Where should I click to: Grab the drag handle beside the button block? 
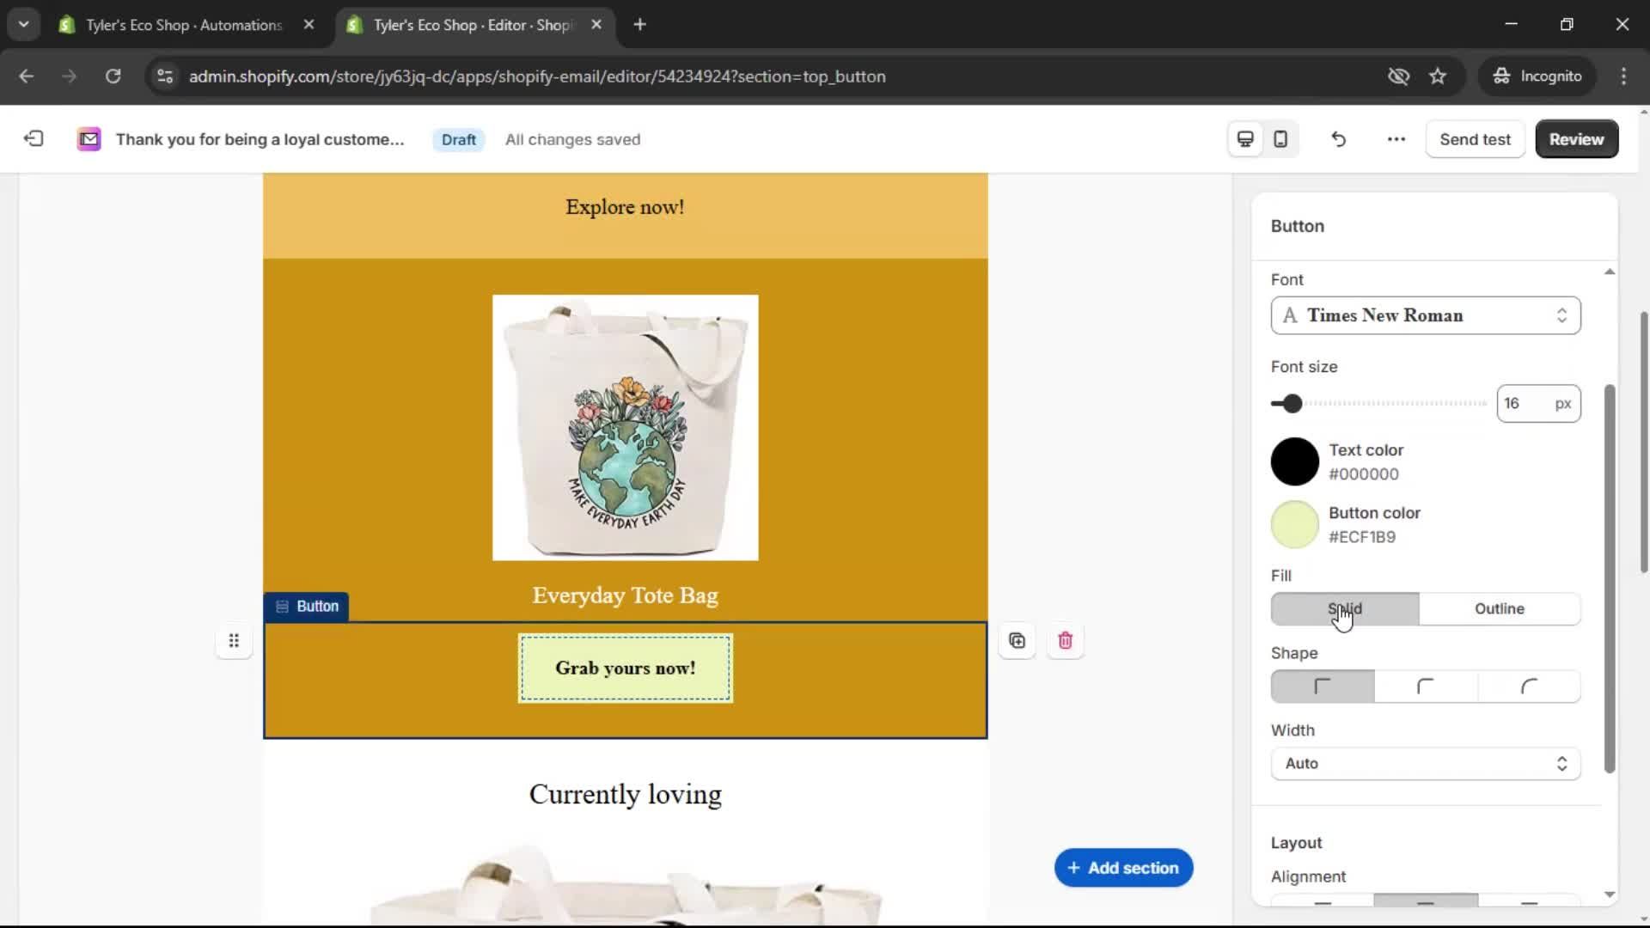point(234,640)
